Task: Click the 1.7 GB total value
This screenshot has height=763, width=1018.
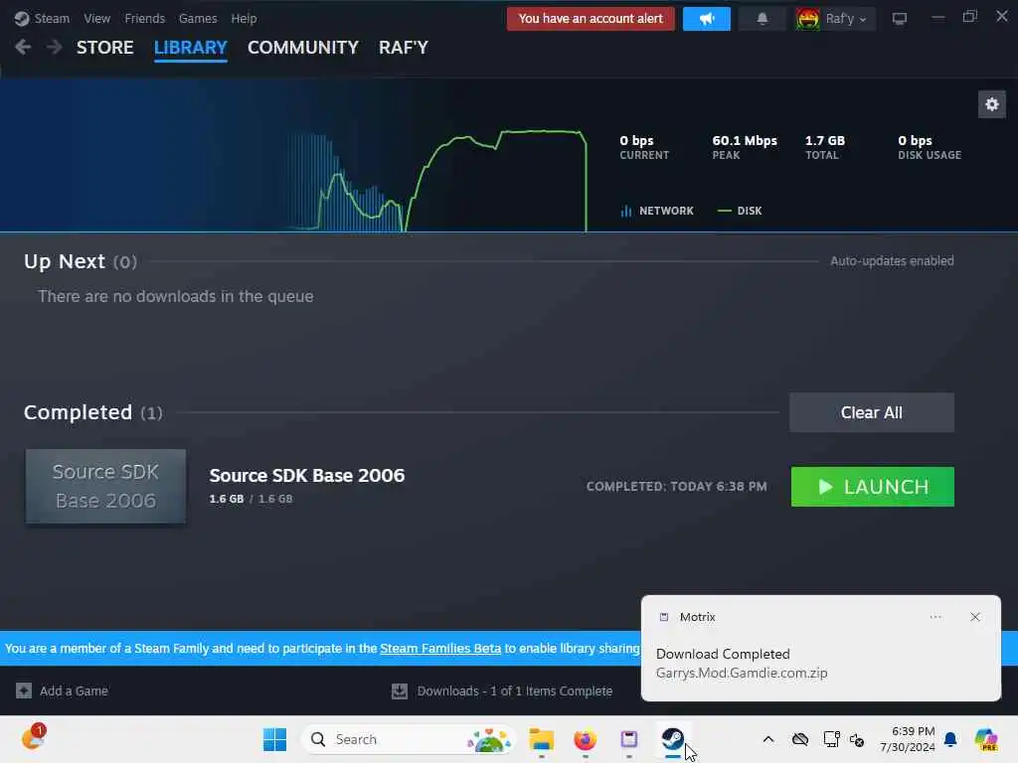Action: tap(825, 141)
